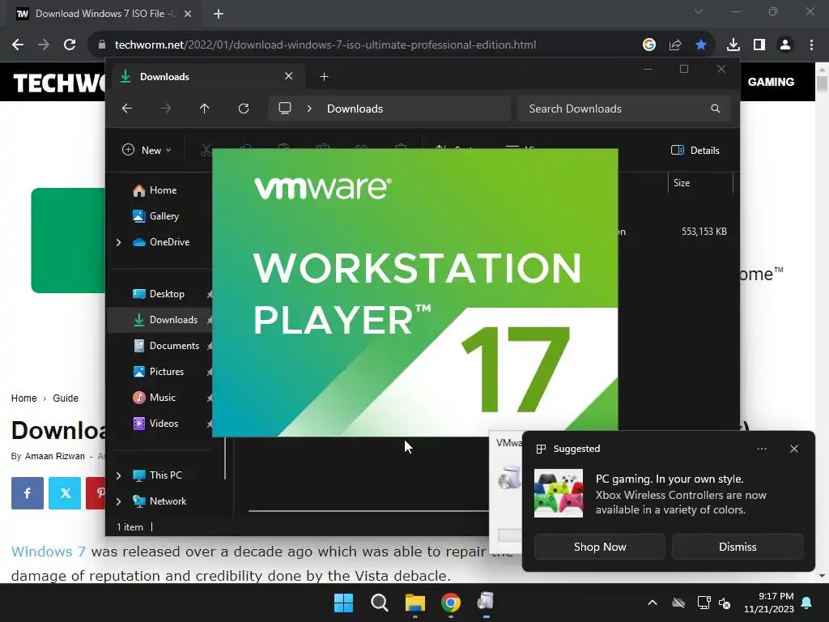The width and height of the screenshot is (829, 622).
Task: Open the Windows Start menu
Action: [343, 603]
